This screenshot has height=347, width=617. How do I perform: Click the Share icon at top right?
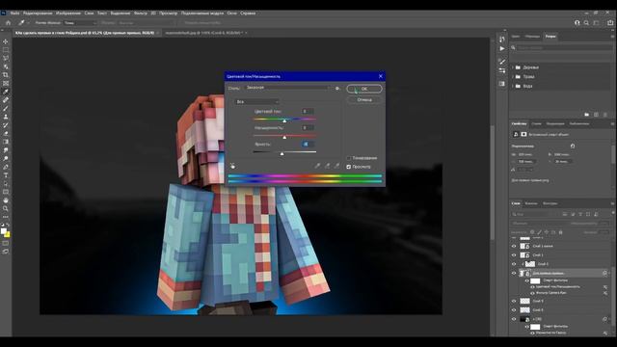(610, 23)
